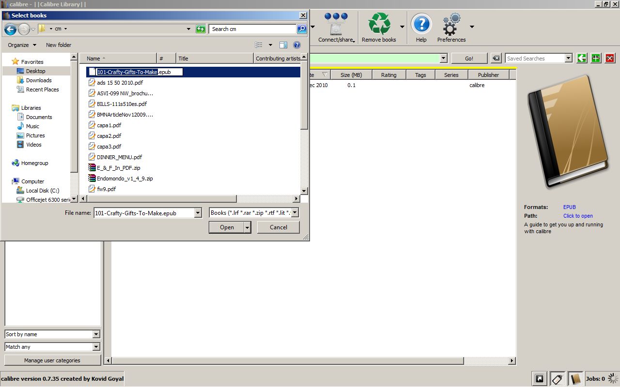Toggle the tag browser icon in status bar
Viewport: 620px width, 387px height.
(x=557, y=379)
